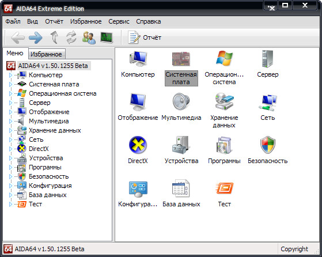Expand the Хранение данных tree node arrow

tap(10, 131)
